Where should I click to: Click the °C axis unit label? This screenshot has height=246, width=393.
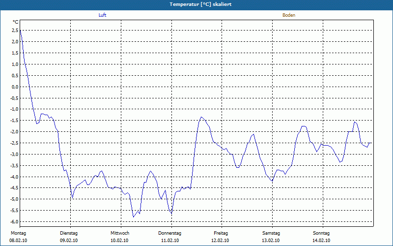point(16,22)
